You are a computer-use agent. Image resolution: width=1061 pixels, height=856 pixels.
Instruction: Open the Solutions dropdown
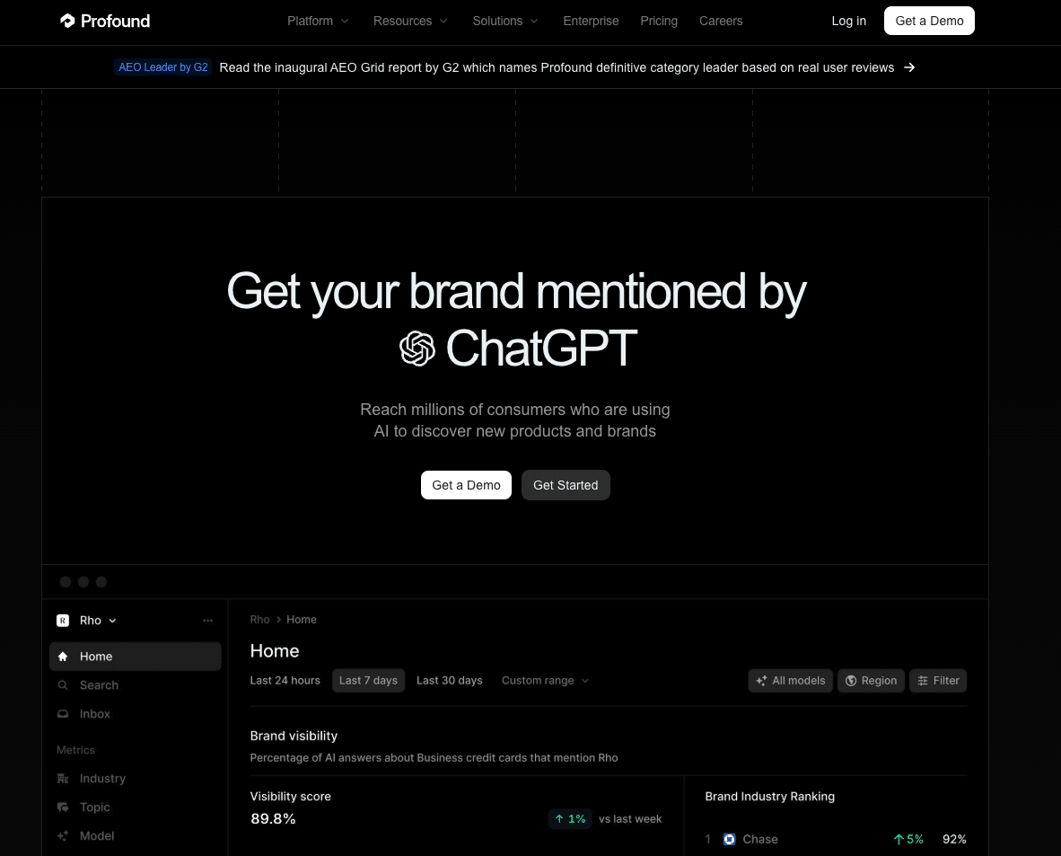[x=504, y=21]
